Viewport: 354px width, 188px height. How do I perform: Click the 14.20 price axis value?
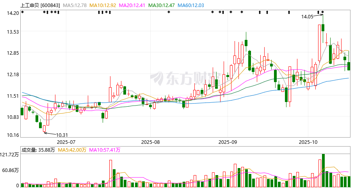coord(13,13)
